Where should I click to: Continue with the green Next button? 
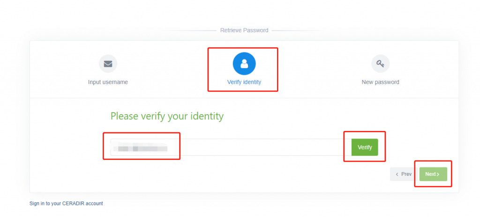tap(433, 174)
